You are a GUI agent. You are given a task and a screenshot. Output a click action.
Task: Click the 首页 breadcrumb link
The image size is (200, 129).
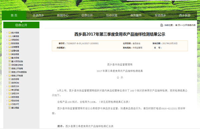coord(178,25)
